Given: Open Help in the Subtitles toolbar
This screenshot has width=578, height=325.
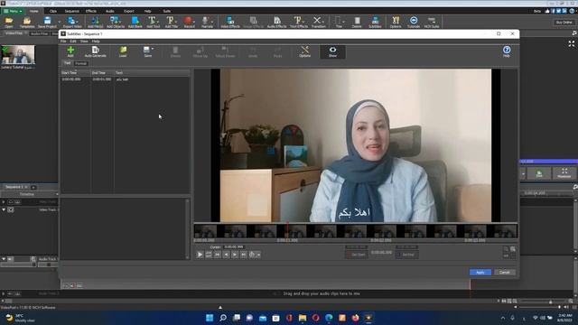Looking at the screenshot, I should click(507, 51).
